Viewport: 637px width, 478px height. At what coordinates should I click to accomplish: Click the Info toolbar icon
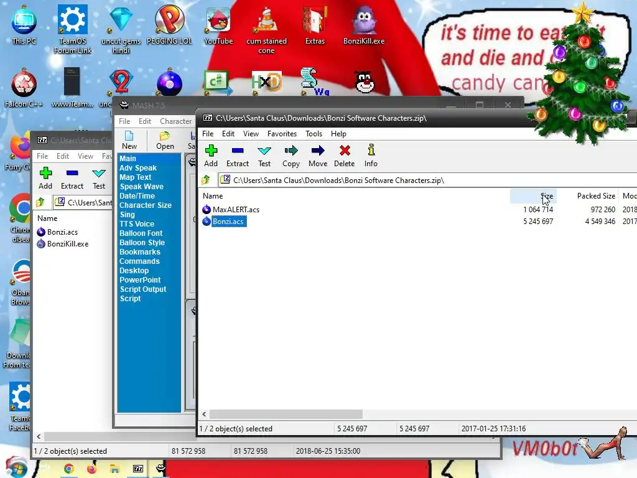(x=371, y=156)
